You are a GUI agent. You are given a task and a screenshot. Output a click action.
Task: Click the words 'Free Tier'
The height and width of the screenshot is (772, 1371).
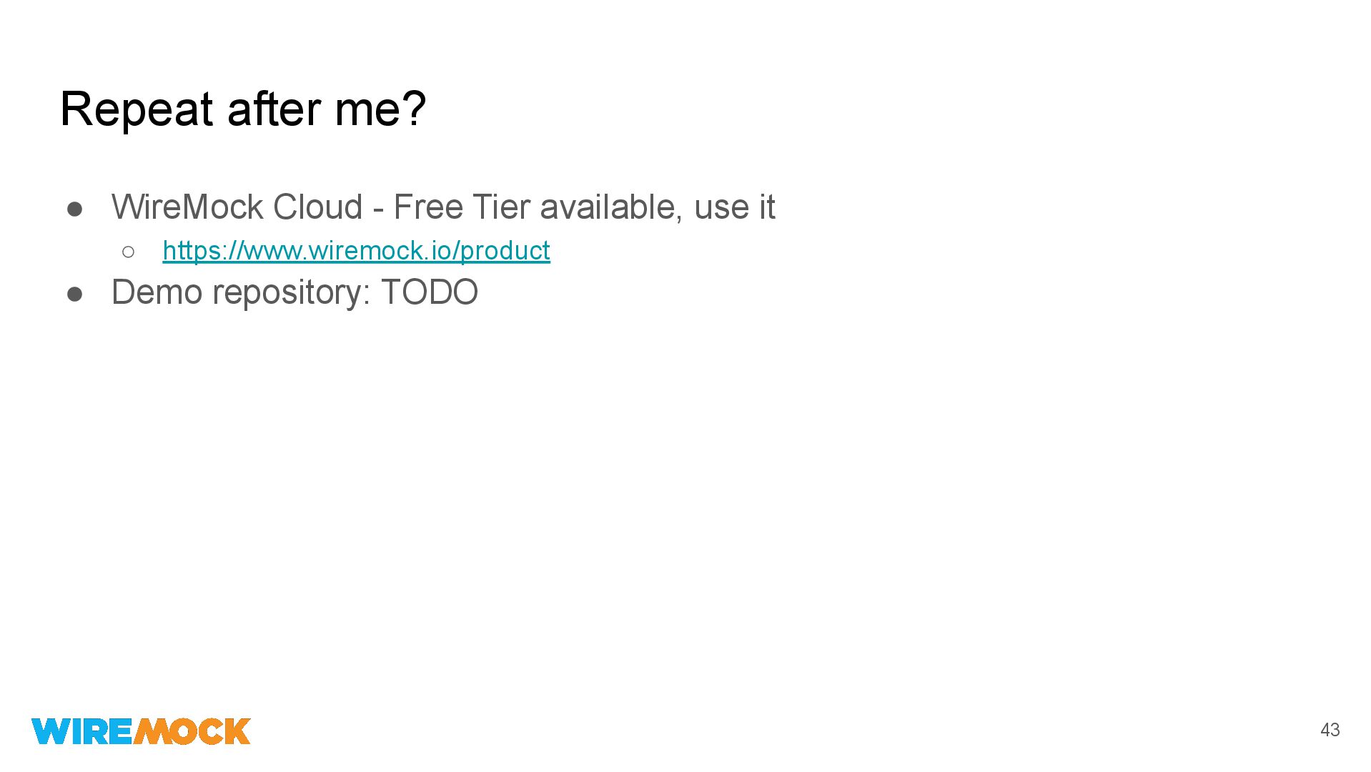pyautogui.click(x=461, y=207)
